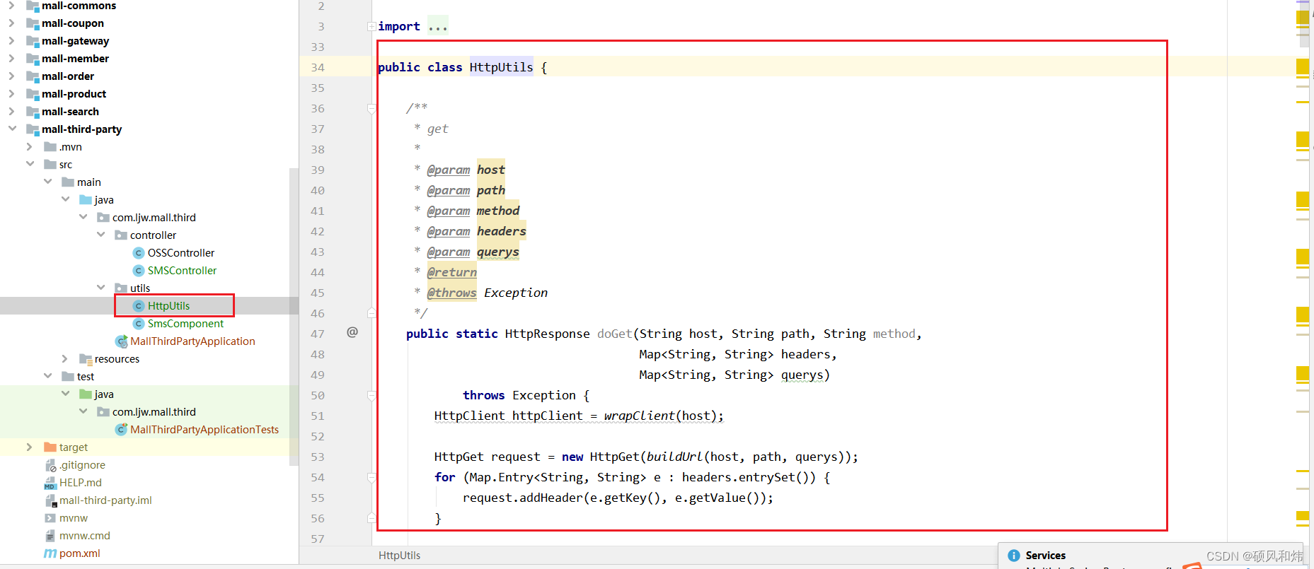Open HELP.md in the project tree
This screenshot has height=569, width=1314.
pos(81,483)
